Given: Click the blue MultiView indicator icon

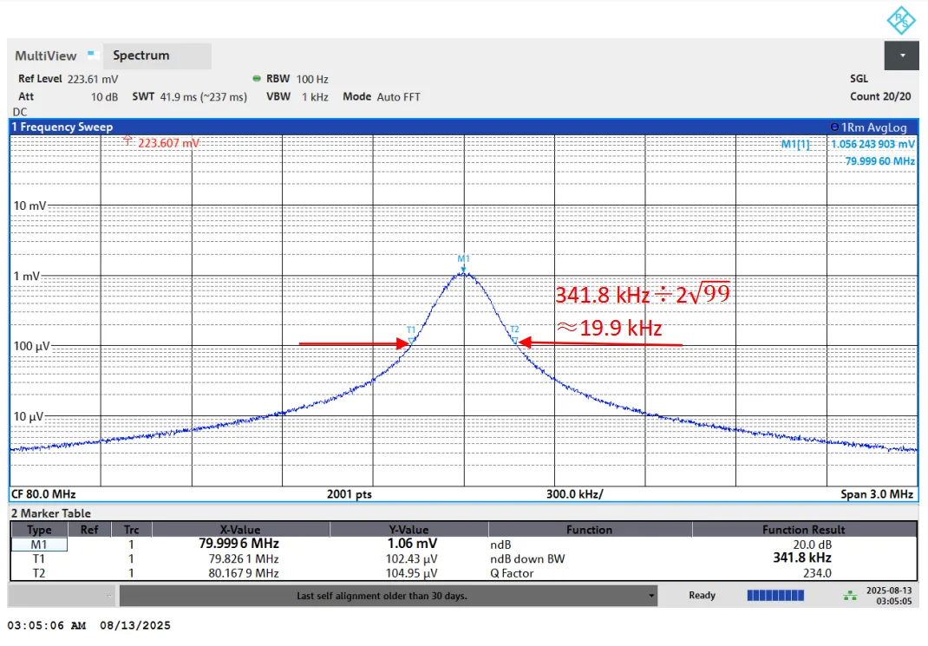Looking at the screenshot, I should (92, 55).
